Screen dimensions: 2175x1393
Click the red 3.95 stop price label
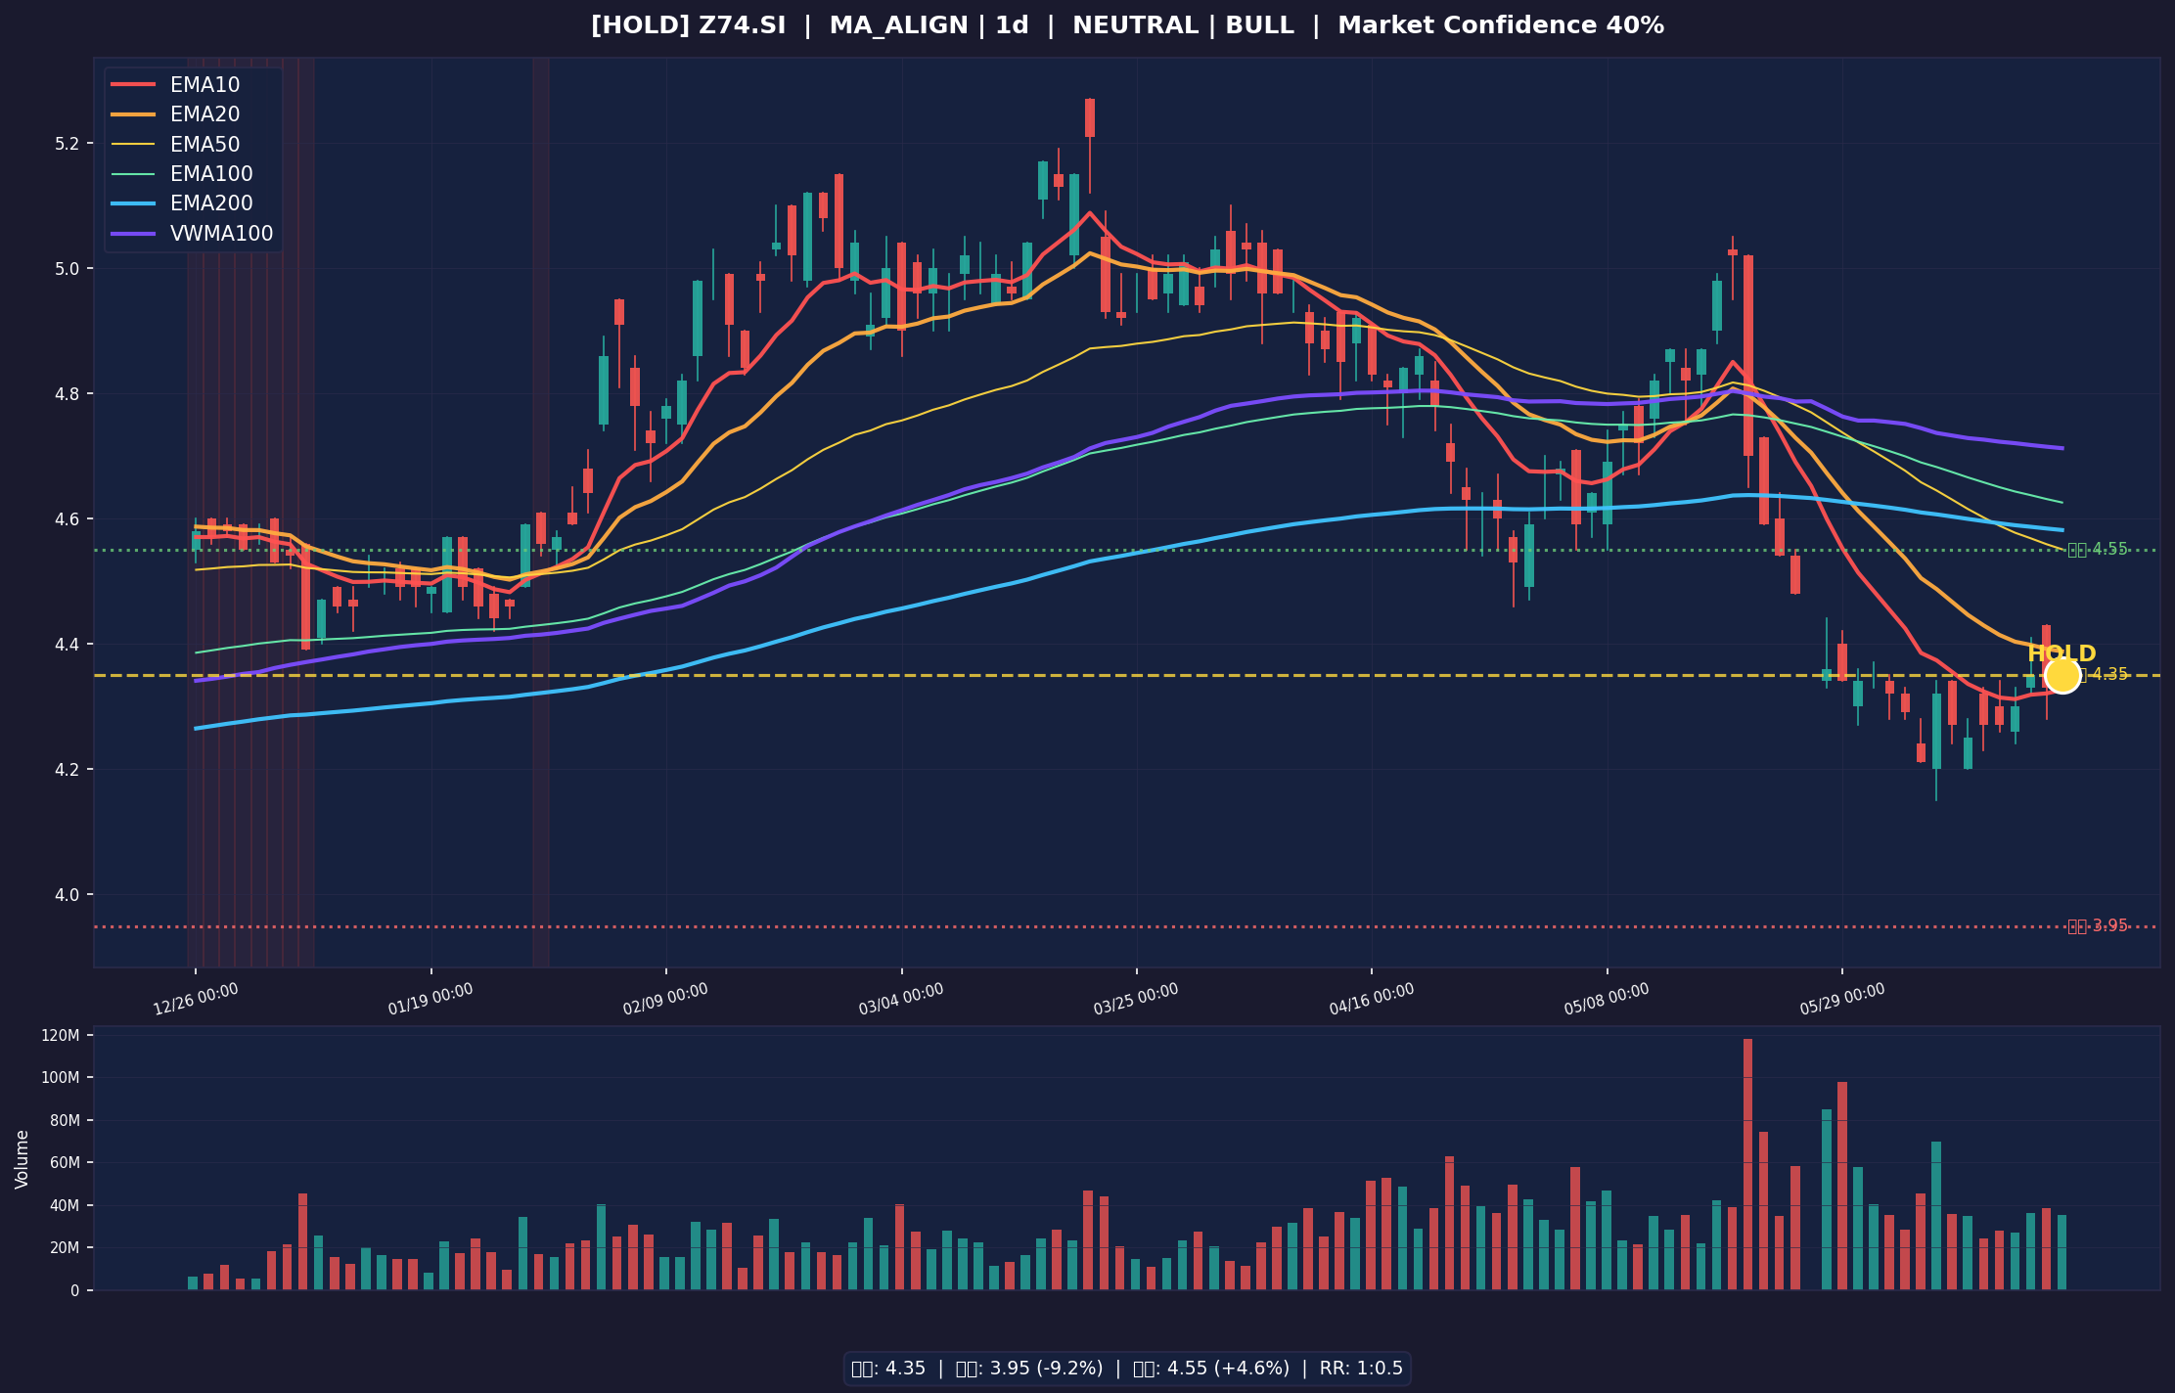pyautogui.click(x=2098, y=926)
